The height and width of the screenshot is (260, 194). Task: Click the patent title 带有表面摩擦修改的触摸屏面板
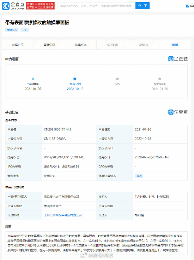click(x=37, y=23)
